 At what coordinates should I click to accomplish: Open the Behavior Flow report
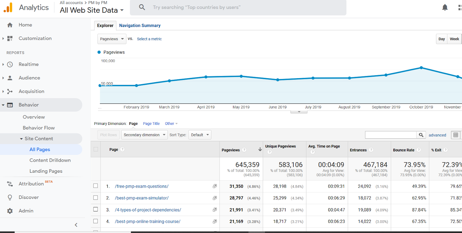click(39, 128)
